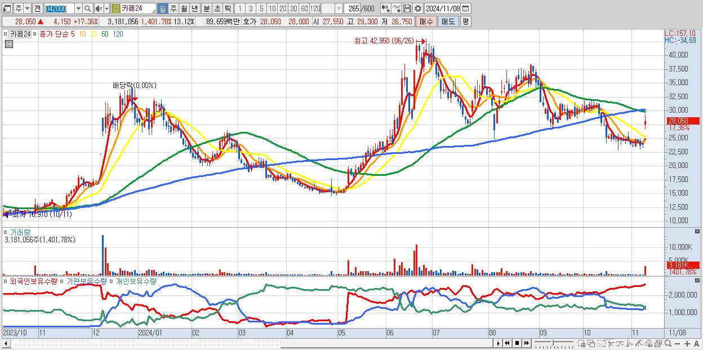The width and height of the screenshot is (703, 350).
Task: Click the magnifier zoom icon at bottom
Action: 668,344
